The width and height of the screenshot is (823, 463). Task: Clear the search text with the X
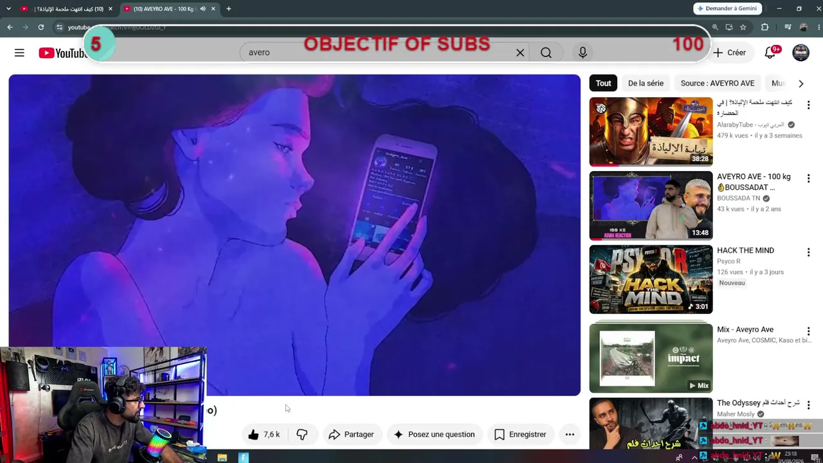tap(520, 53)
